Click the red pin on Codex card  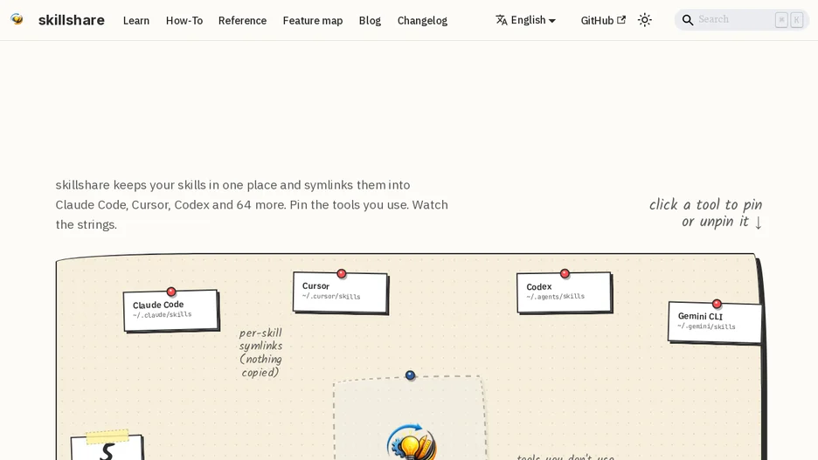tap(565, 273)
